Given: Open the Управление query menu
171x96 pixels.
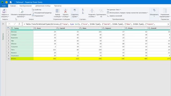Looking at the screenshot, I should 38,16.
